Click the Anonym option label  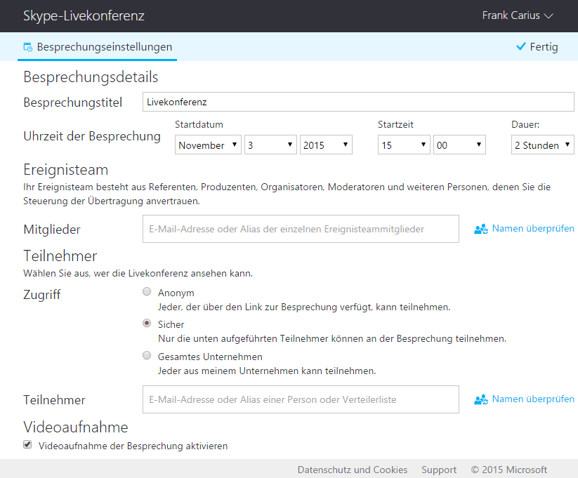[x=176, y=293]
